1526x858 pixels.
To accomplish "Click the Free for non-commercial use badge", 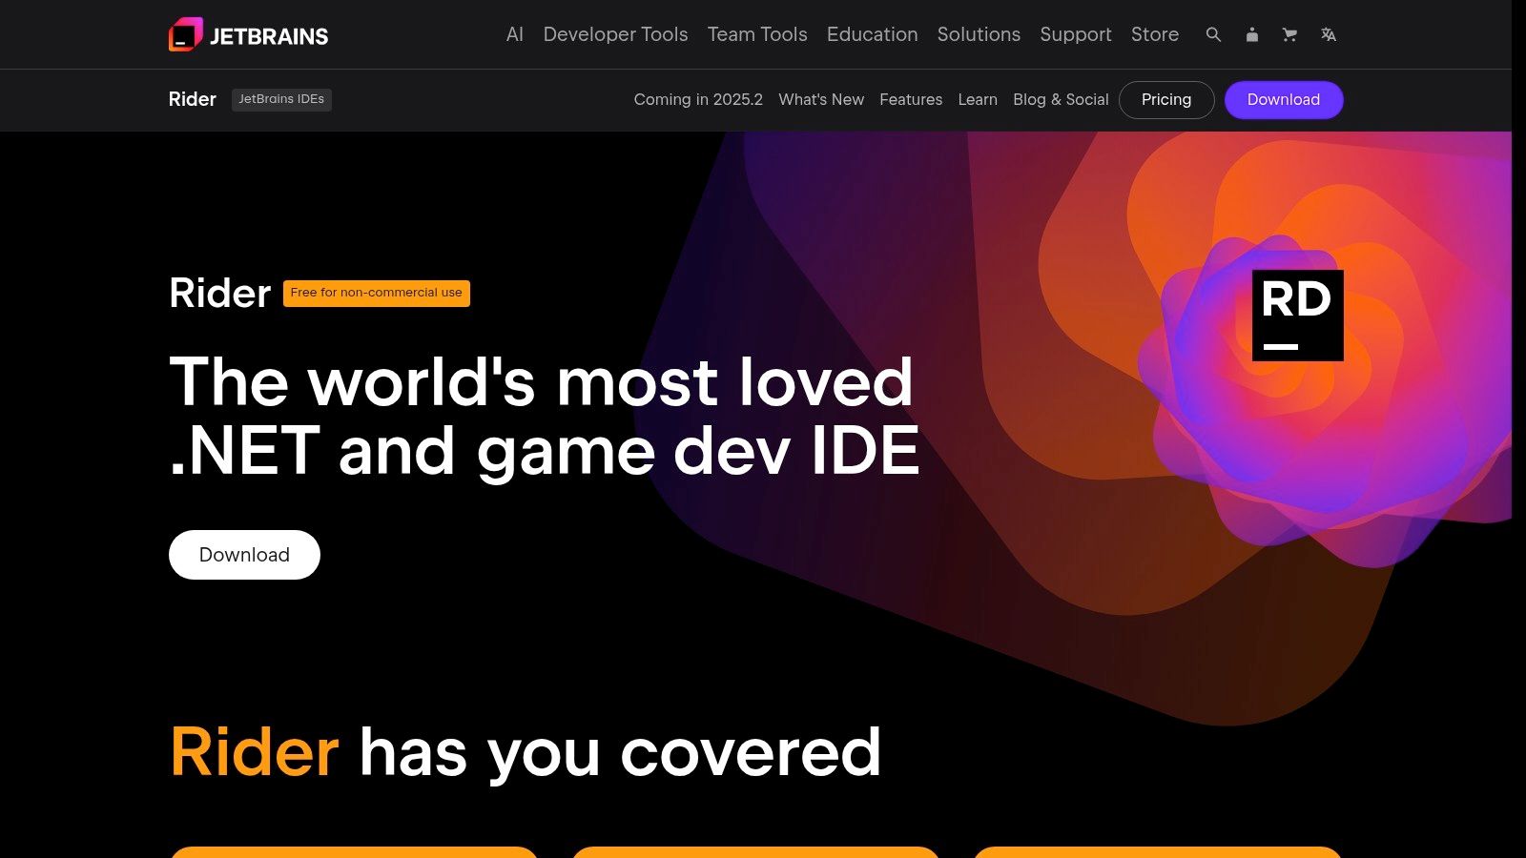I will point(377,293).
